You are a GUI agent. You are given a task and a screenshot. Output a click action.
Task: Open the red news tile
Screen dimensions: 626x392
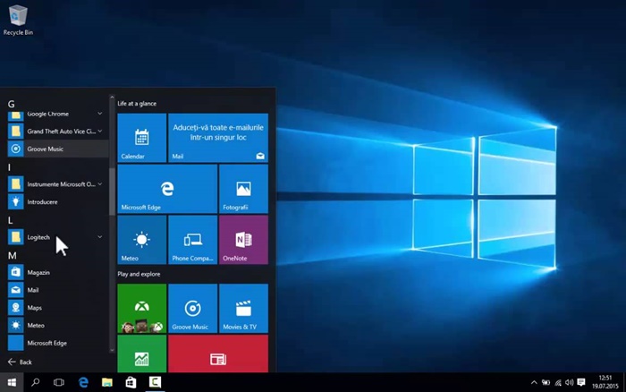(218, 354)
